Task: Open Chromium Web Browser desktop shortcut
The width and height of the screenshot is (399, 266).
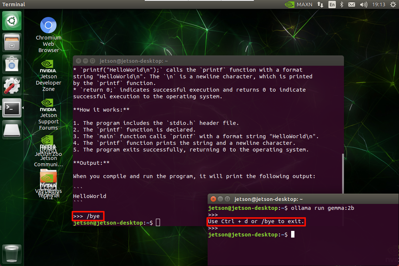Action: (x=48, y=35)
